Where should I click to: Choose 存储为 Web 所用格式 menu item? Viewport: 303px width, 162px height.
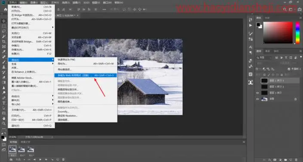pyautogui.click(x=86, y=75)
